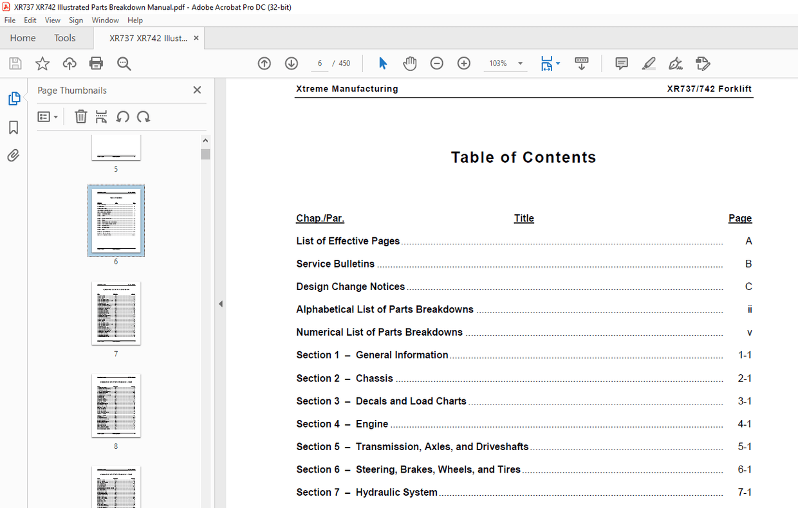Toggle the Attachments paperclip panel

(14, 156)
